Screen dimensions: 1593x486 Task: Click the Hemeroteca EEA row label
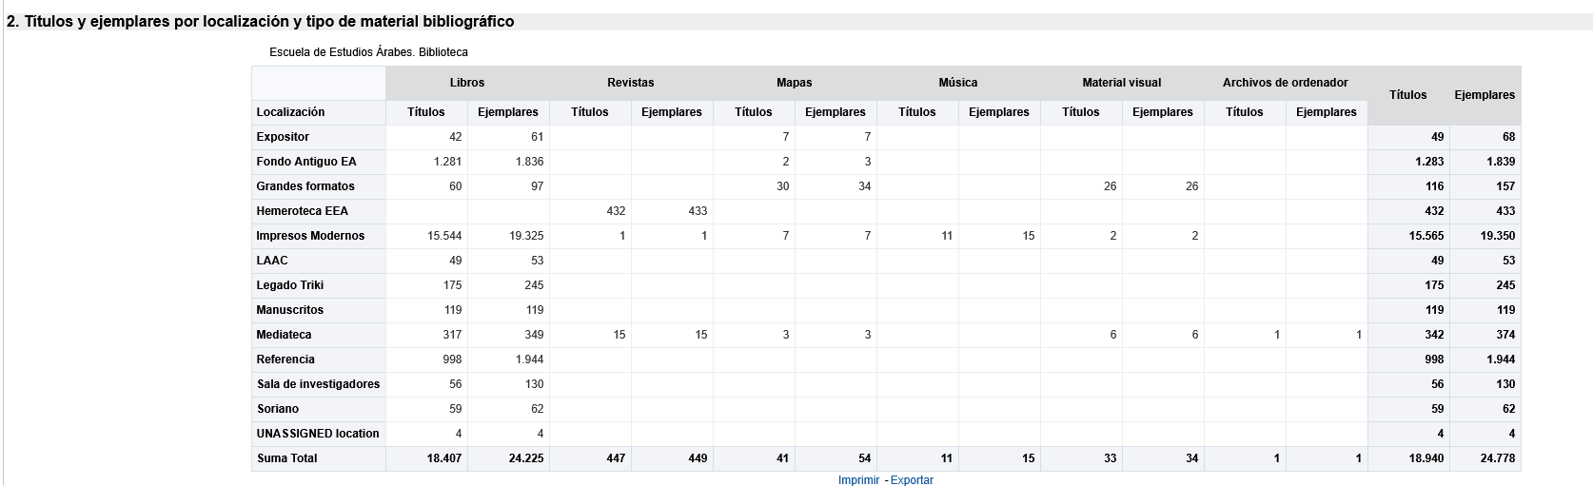pos(302,211)
